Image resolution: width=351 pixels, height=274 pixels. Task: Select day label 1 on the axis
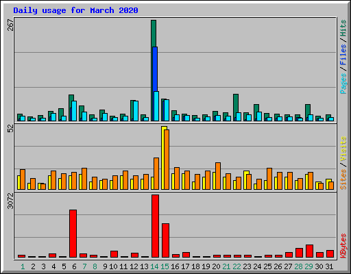[x=23, y=266]
